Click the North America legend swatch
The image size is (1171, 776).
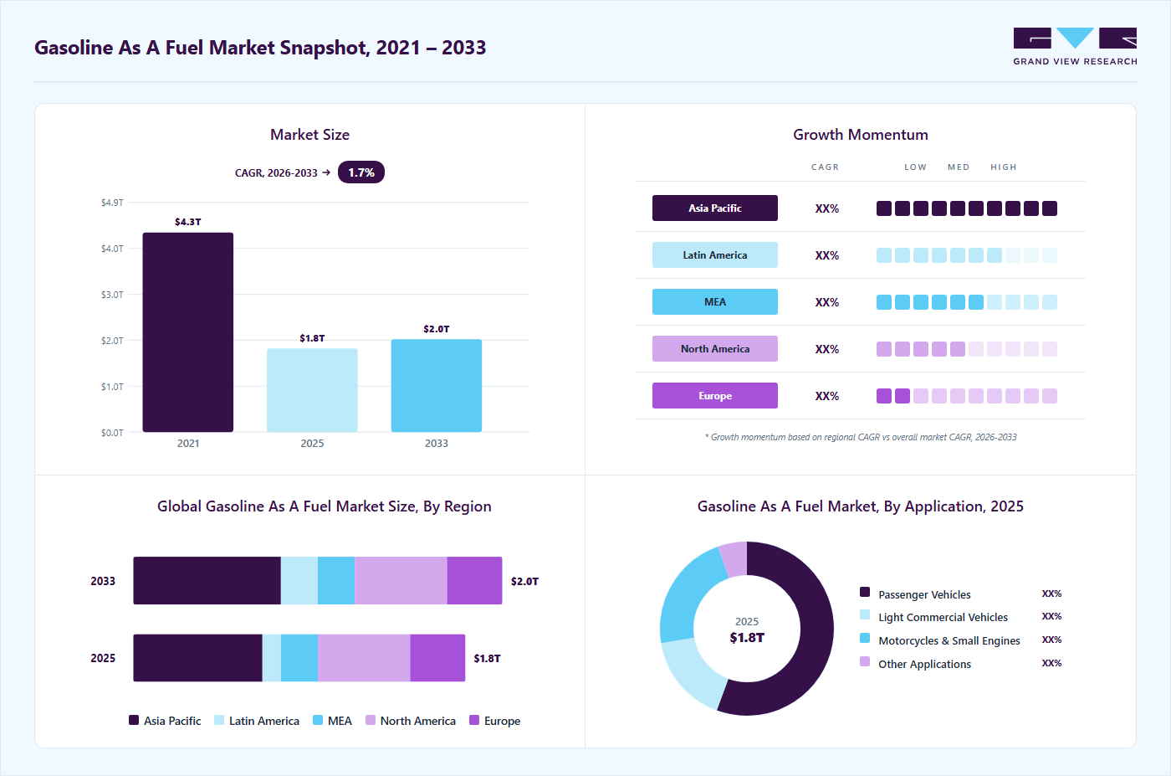(371, 720)
